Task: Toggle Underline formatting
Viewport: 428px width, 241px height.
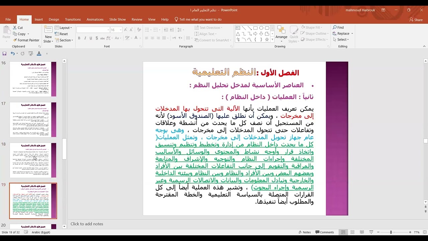Action: (91, 38)
